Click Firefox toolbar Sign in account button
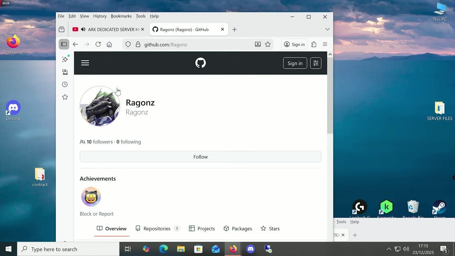Screen dimensions: 455x256 [x=294, y=44]
